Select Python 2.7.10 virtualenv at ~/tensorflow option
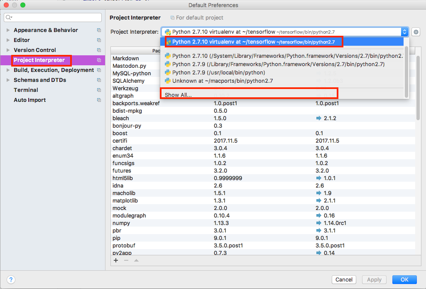The height and width of the screenshot is (289, 426). [282, 42]
